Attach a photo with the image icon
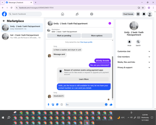The width and height of the screenshot is (156, 125). tap(53, 104)
